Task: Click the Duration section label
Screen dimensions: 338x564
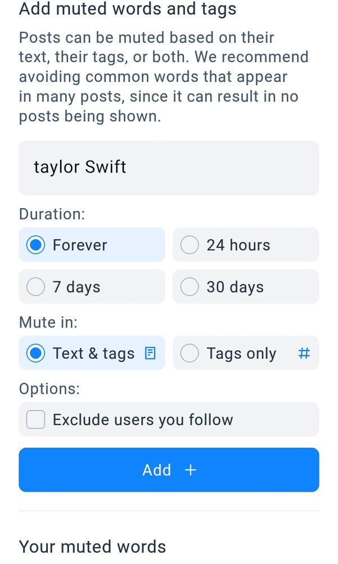Action: 52,214
